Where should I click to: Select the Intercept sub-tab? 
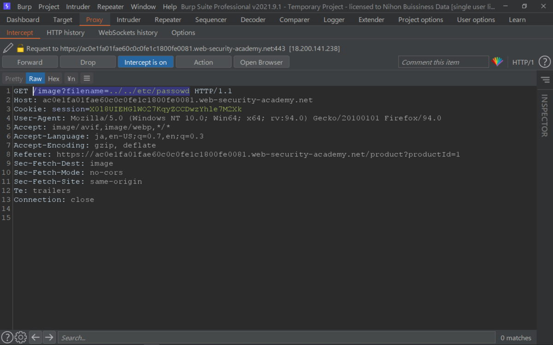[x=20, y=33]
